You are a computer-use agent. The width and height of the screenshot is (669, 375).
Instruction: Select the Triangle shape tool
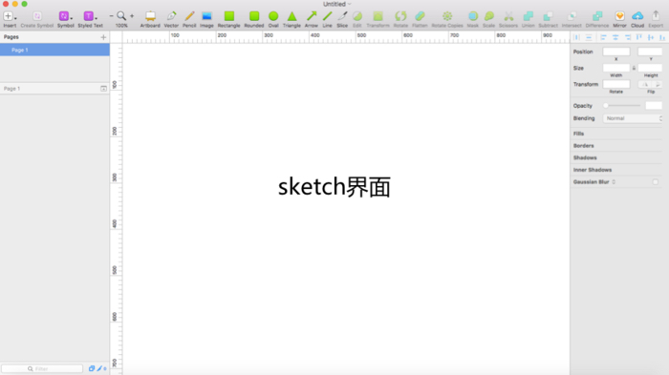click(291, 16)
